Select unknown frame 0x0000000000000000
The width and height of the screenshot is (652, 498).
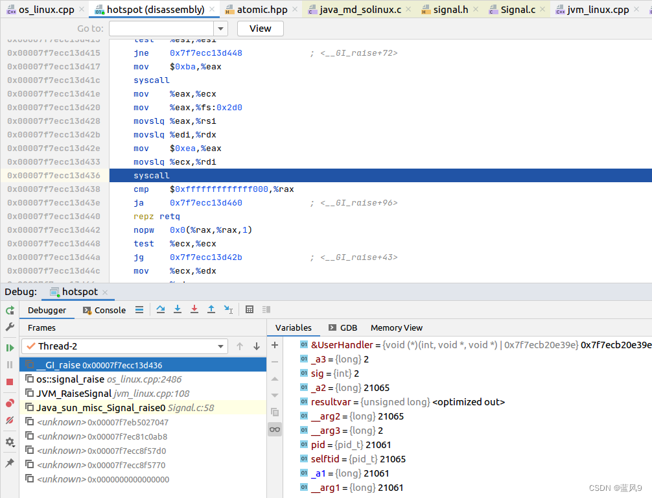pos(143,479)
